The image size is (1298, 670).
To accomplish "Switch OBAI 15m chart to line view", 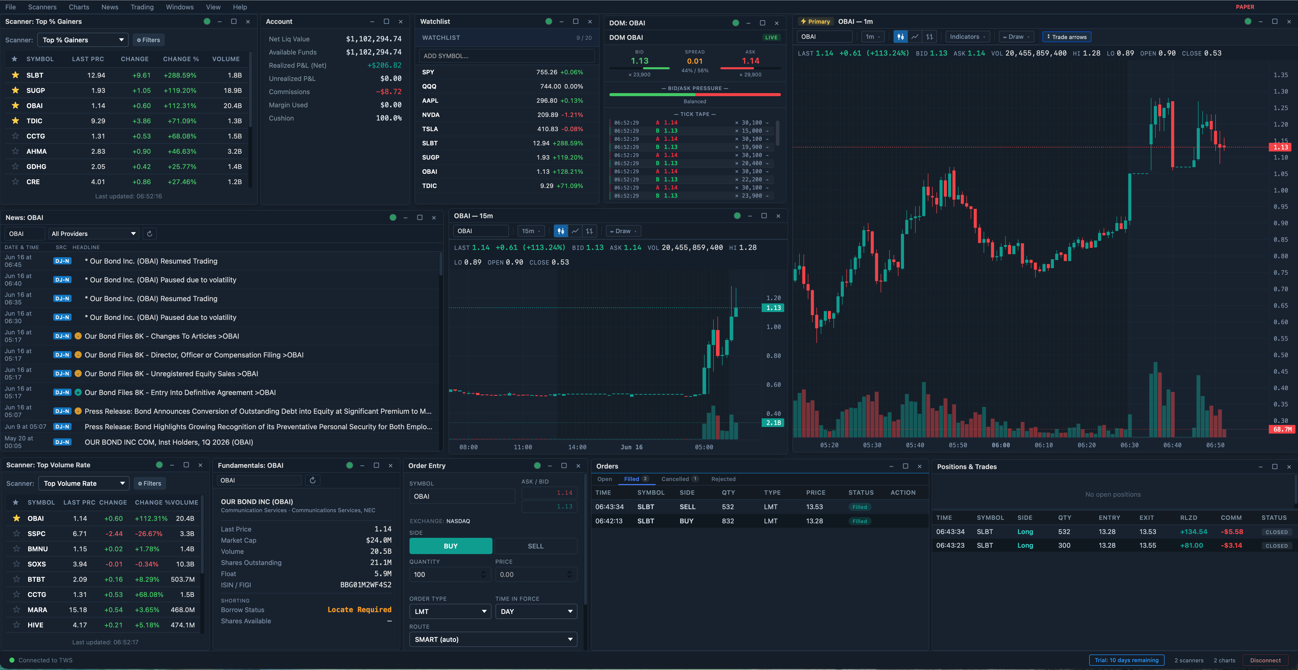I will pos(575,231).
